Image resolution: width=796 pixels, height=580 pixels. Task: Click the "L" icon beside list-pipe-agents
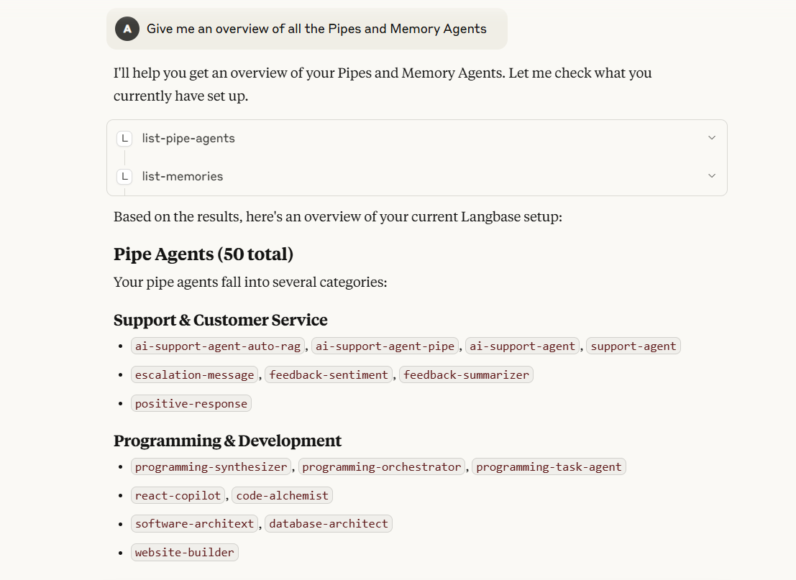(x=124, y=138)
